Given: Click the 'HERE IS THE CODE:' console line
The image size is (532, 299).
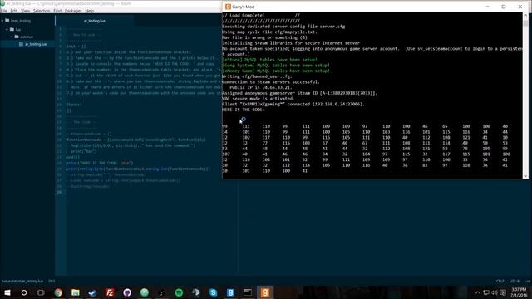Looking at the screenshot, I should [x=244, y=110].
